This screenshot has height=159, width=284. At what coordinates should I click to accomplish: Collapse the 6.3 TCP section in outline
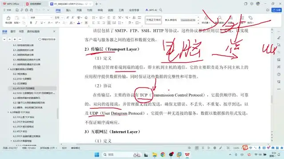click(x=8, y=112)
